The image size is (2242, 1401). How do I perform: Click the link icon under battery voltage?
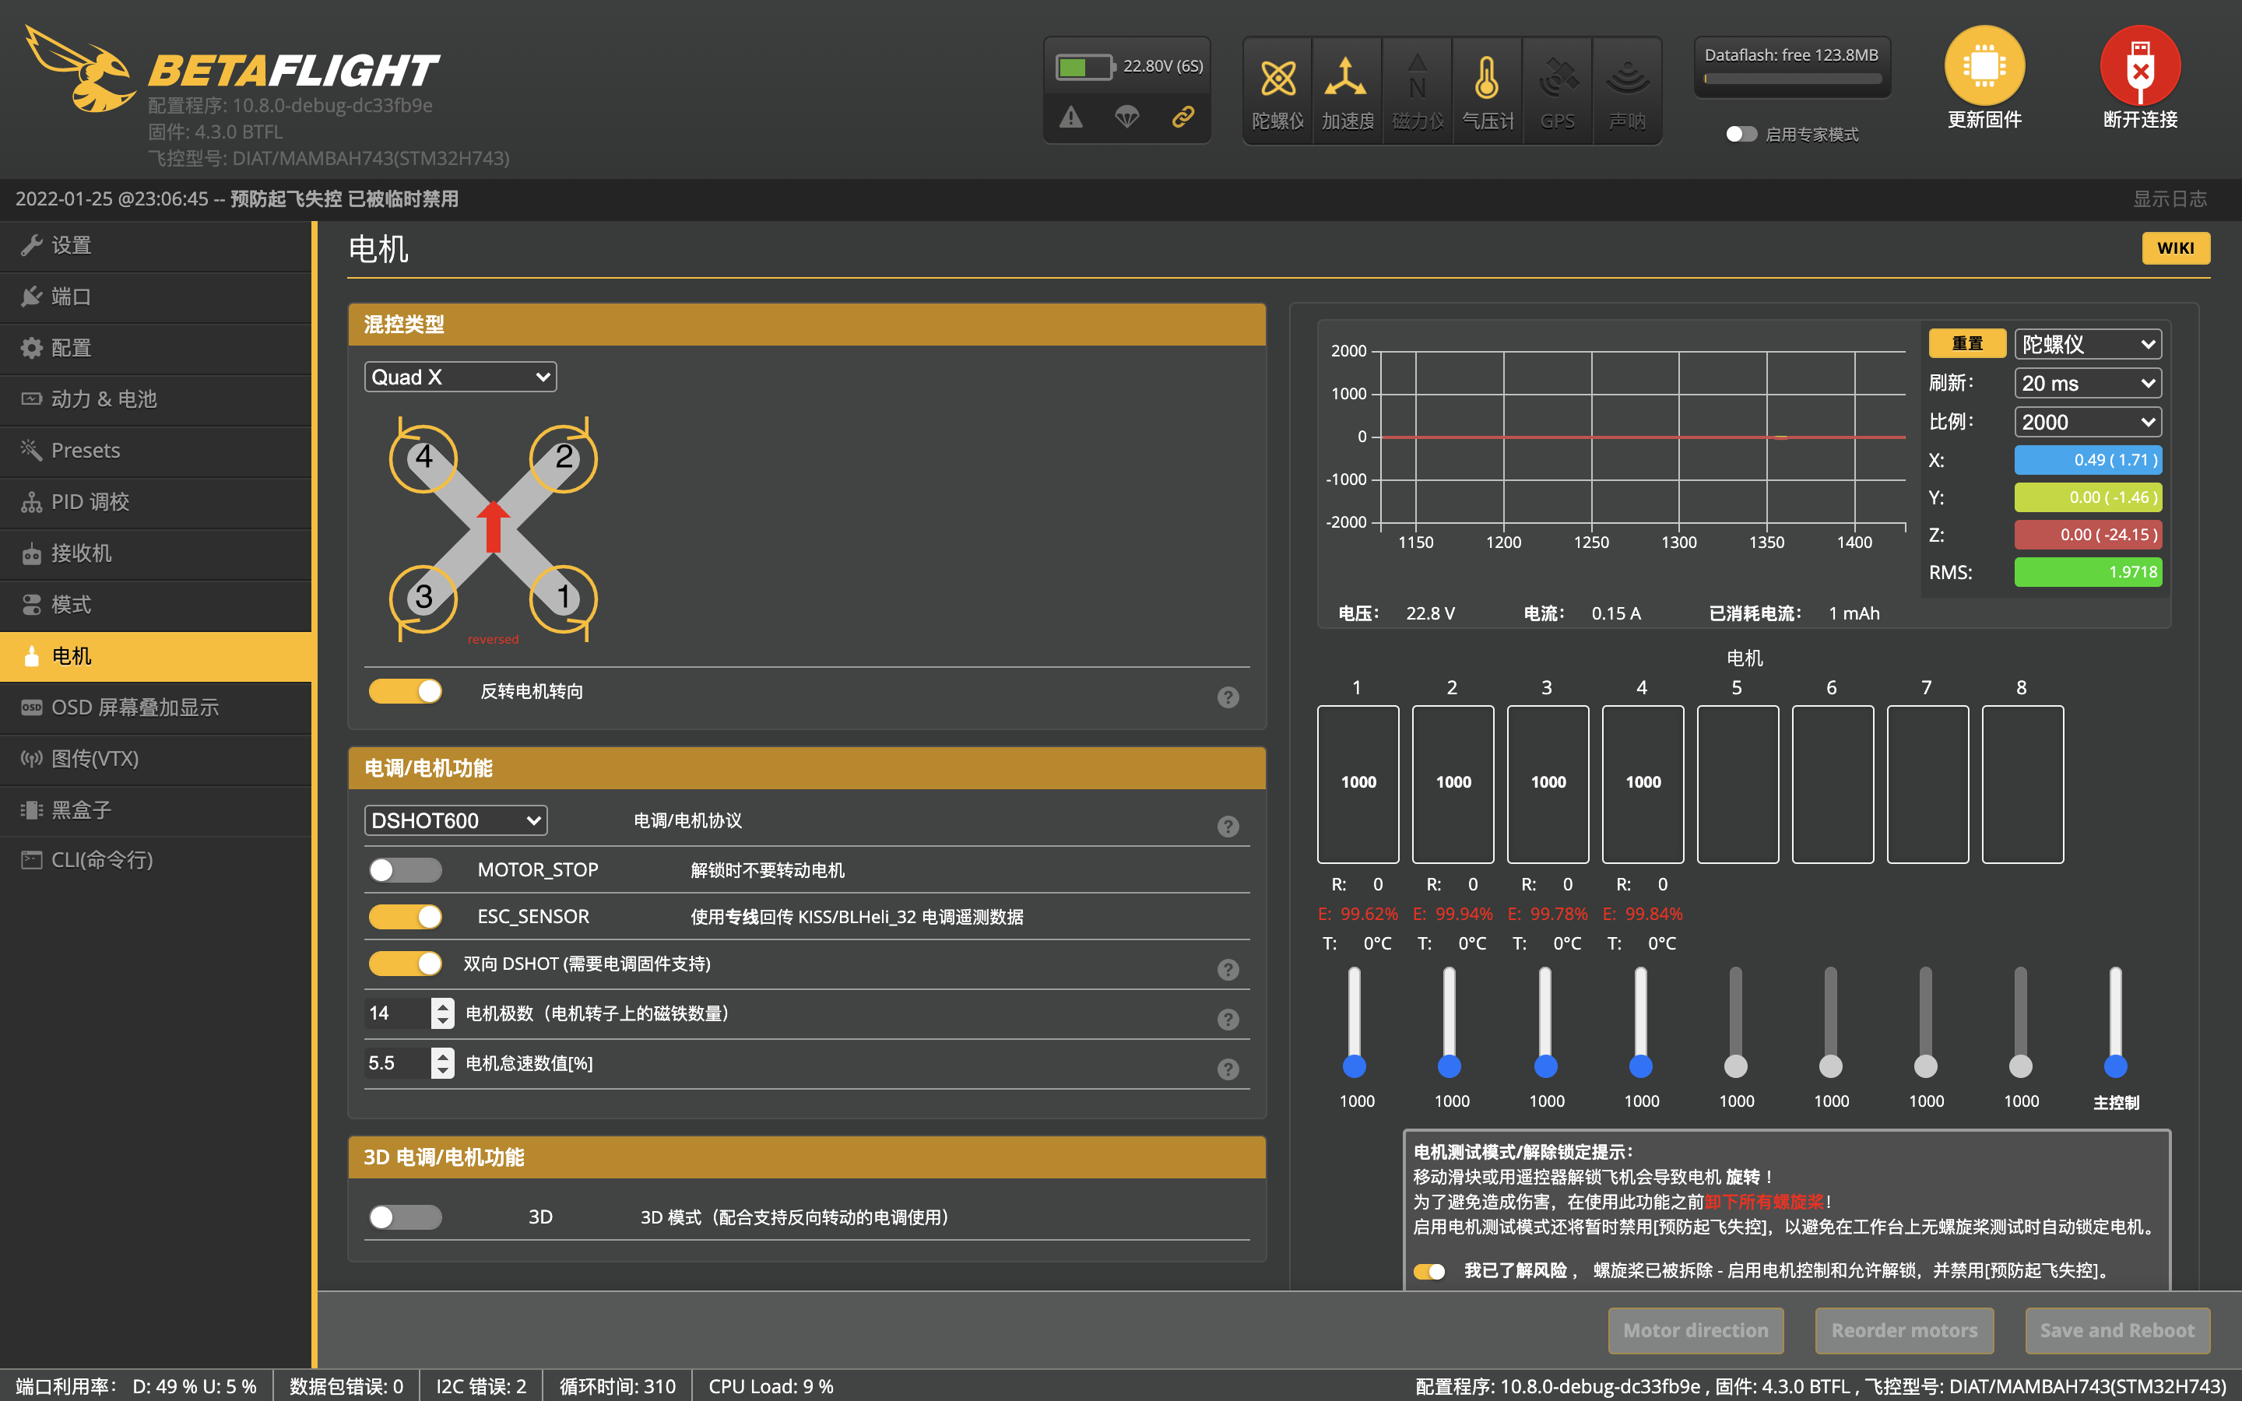[1182, 117]
